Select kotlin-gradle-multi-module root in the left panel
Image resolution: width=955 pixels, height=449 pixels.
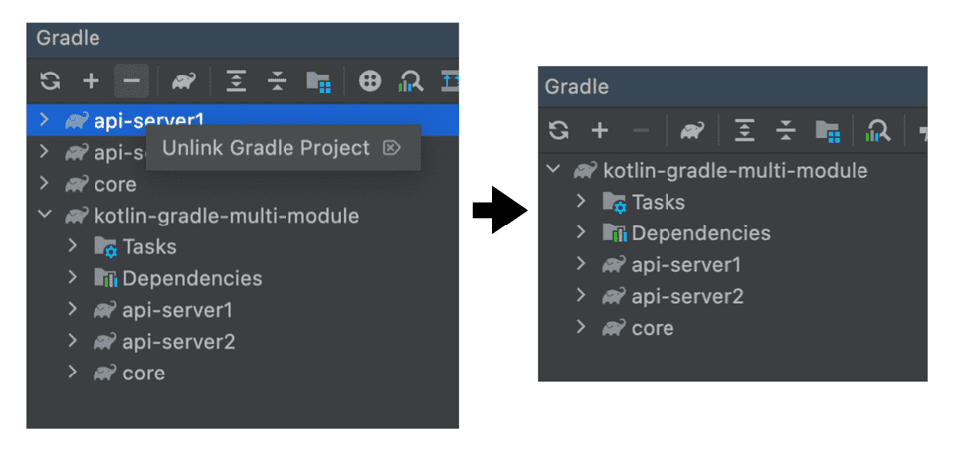tap(226, 216)
